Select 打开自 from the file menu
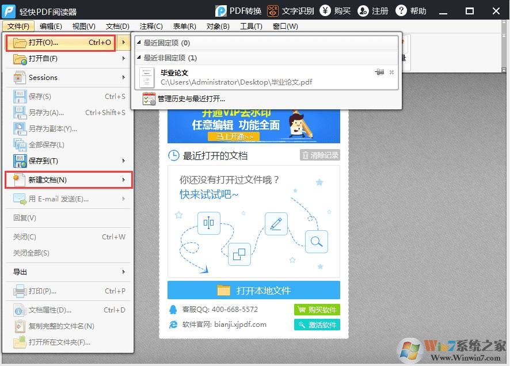Image resolution: width=510 pixels, height=366 pixels. [x=43, y=59]
